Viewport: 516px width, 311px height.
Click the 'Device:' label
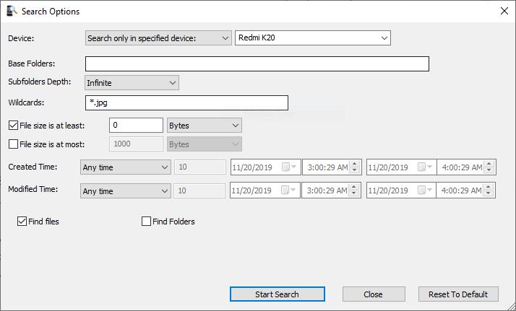click(21, 38)
